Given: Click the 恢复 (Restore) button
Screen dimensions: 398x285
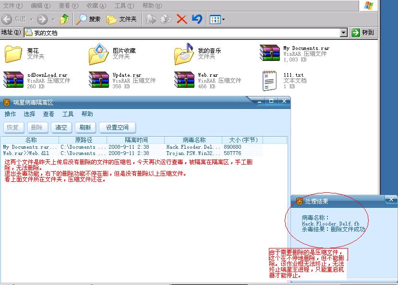Looking at the screenshot, I should [x=13, y=128].
